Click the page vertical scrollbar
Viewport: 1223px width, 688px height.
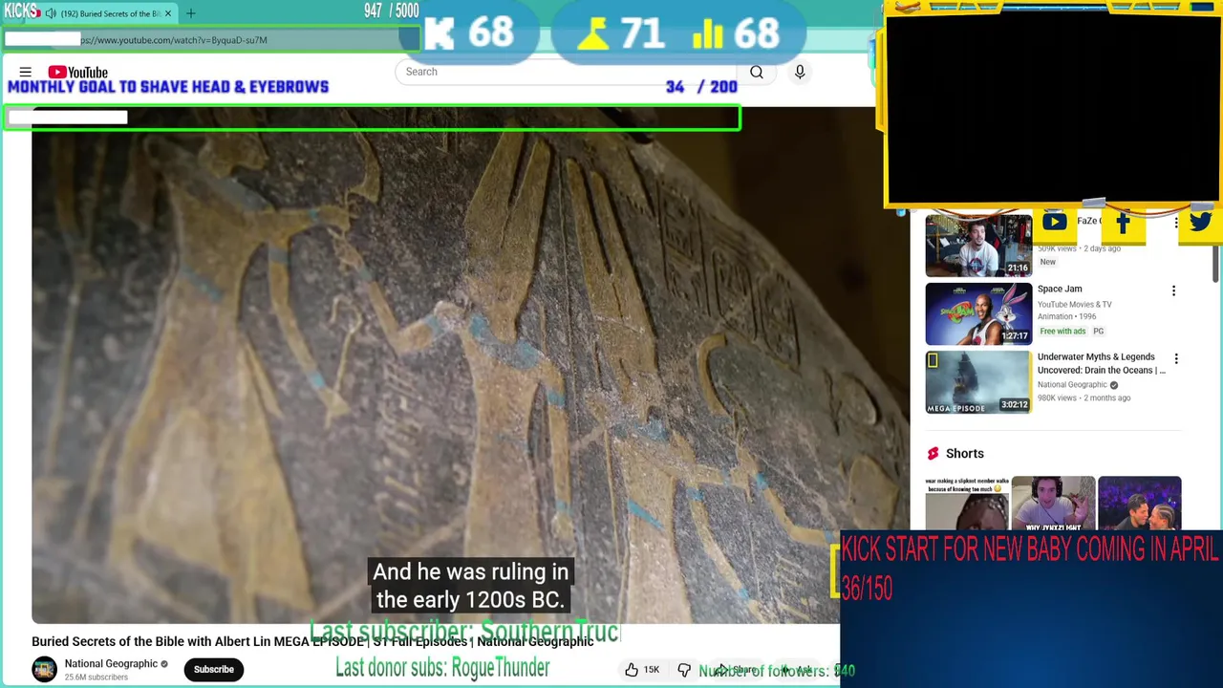(x=1217, y=263)
